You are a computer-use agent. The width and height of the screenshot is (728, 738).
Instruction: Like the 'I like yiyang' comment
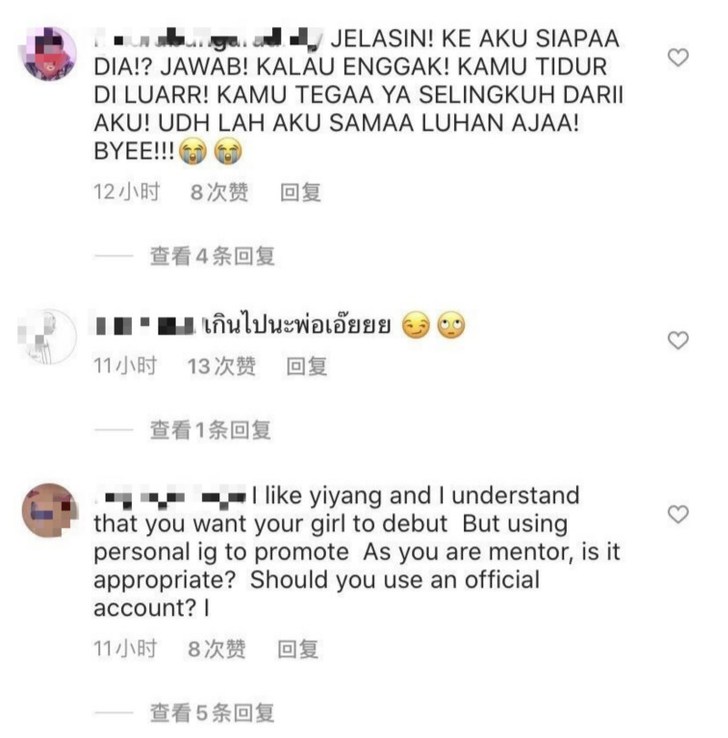(678, 514)
